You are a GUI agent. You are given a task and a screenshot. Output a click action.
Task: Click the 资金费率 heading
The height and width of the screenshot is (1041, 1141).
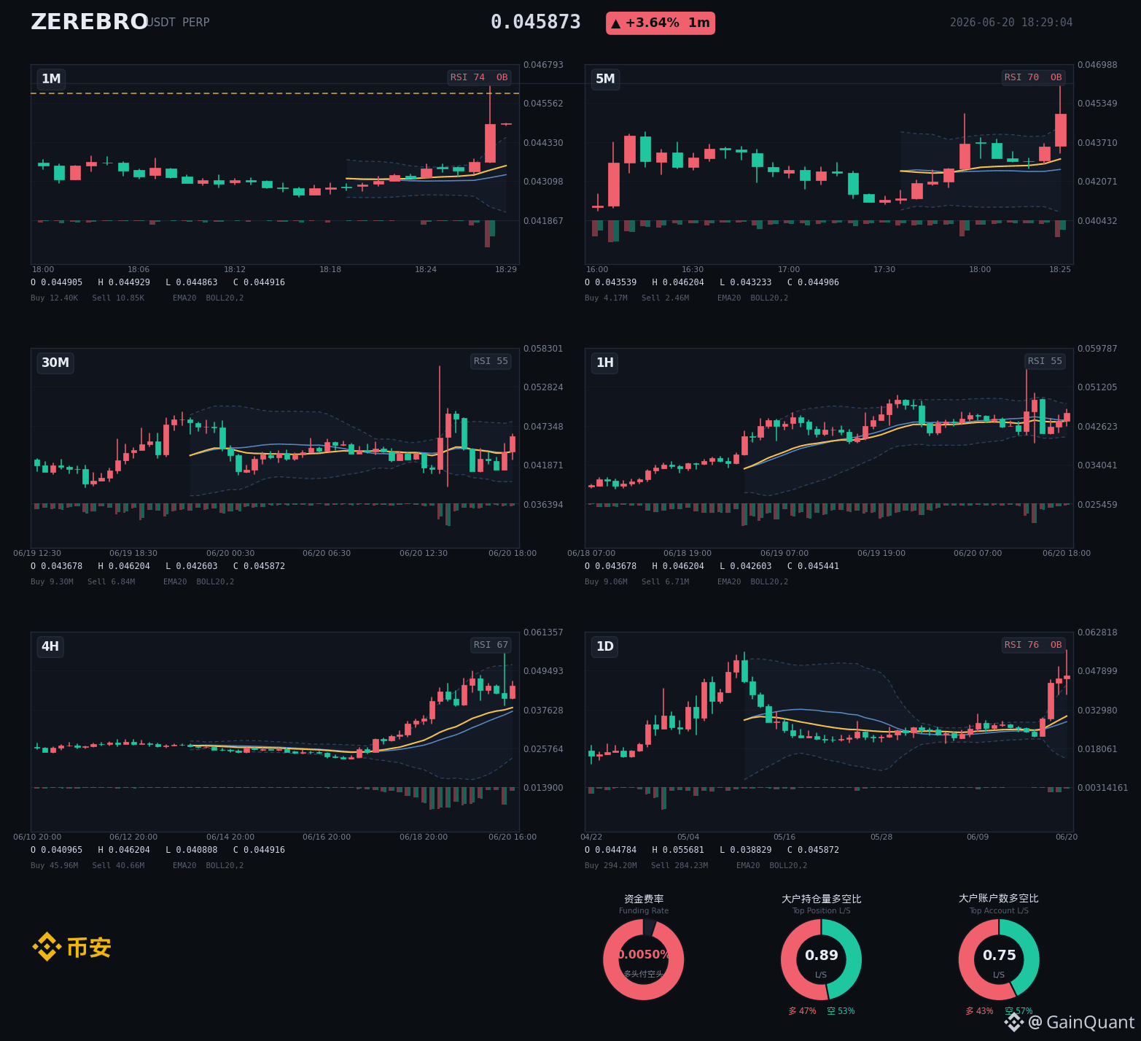tap(644, 899)
